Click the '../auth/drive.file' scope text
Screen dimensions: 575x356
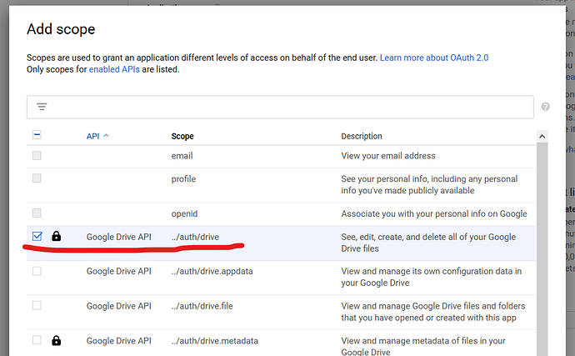coord(202,306)
